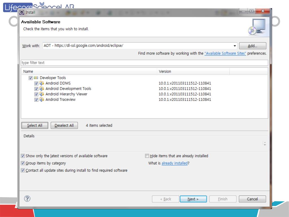The width and height of the screenshot is (289, 217).
Task: Select the Developer Tools category label
Action: [x=53, y=78]
